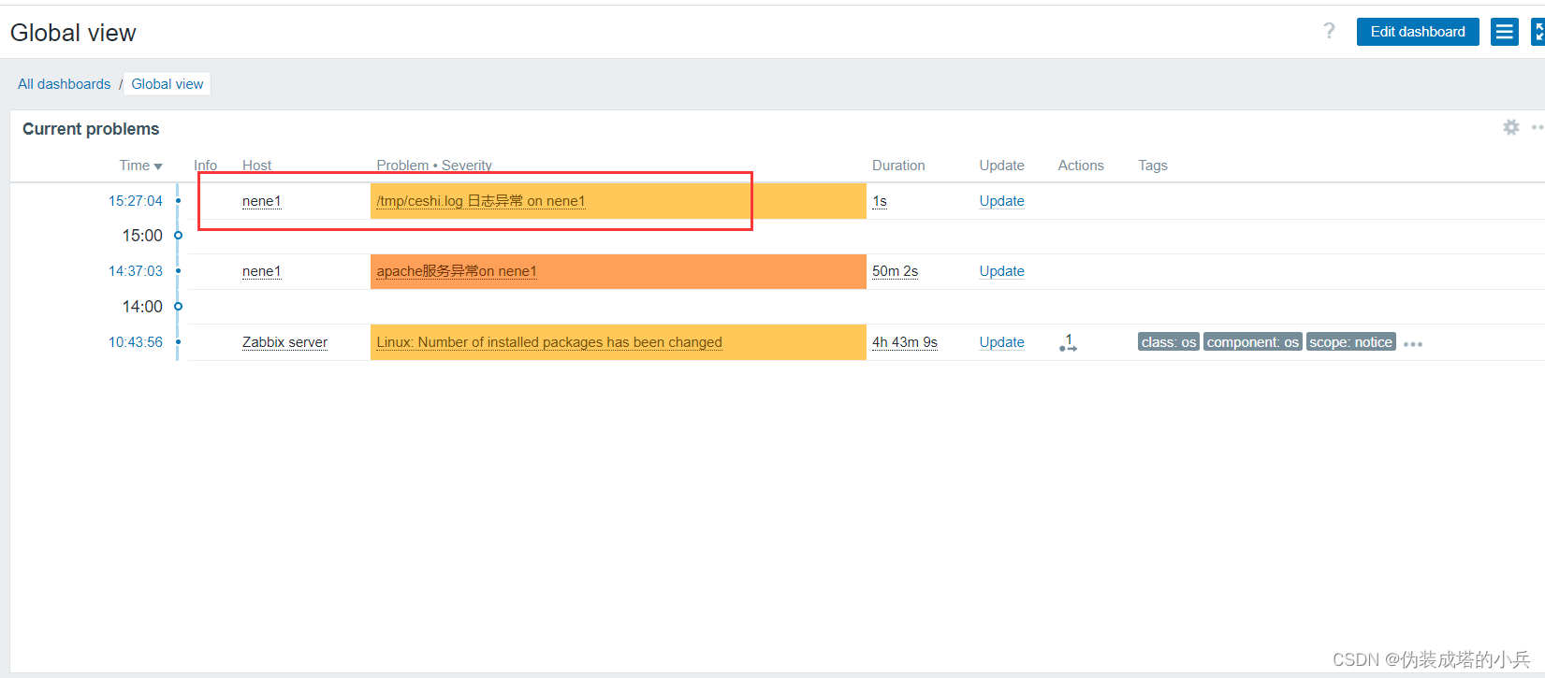This screenshot has width=1545, height=678.
Task: Open the dashboard actions hamburger menu
Action: click(x=1505, y=32)
